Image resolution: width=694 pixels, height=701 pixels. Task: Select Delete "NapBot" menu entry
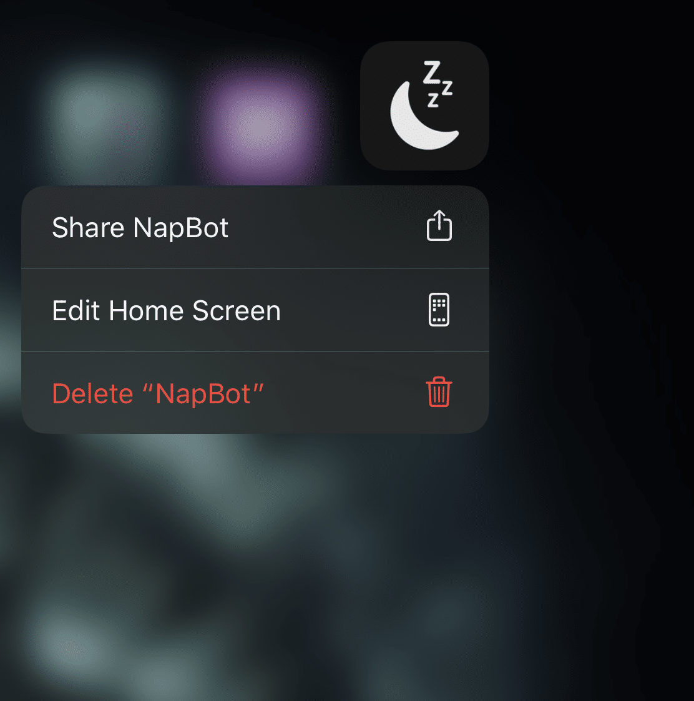pyautogui.click(x=255, y=393)
